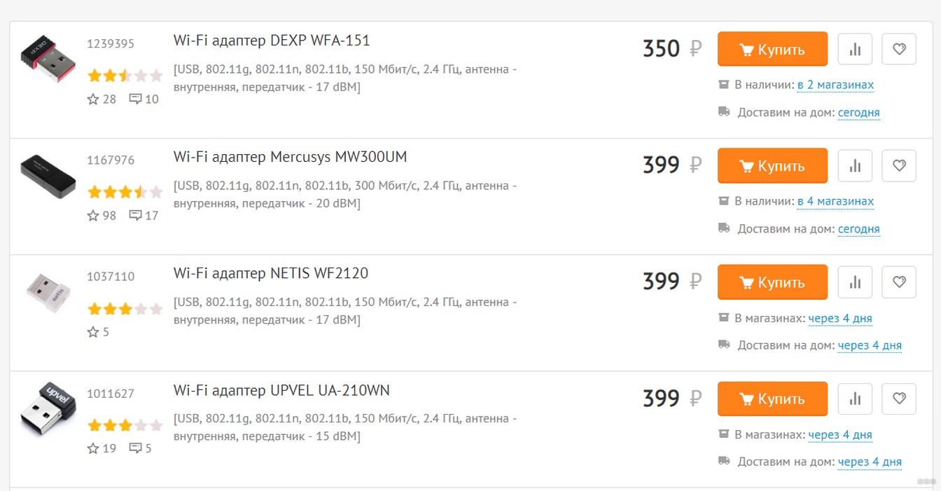Show the 'в 2 магазинах' availability link
The image size is (941, 491).
[x=835, y=85]
